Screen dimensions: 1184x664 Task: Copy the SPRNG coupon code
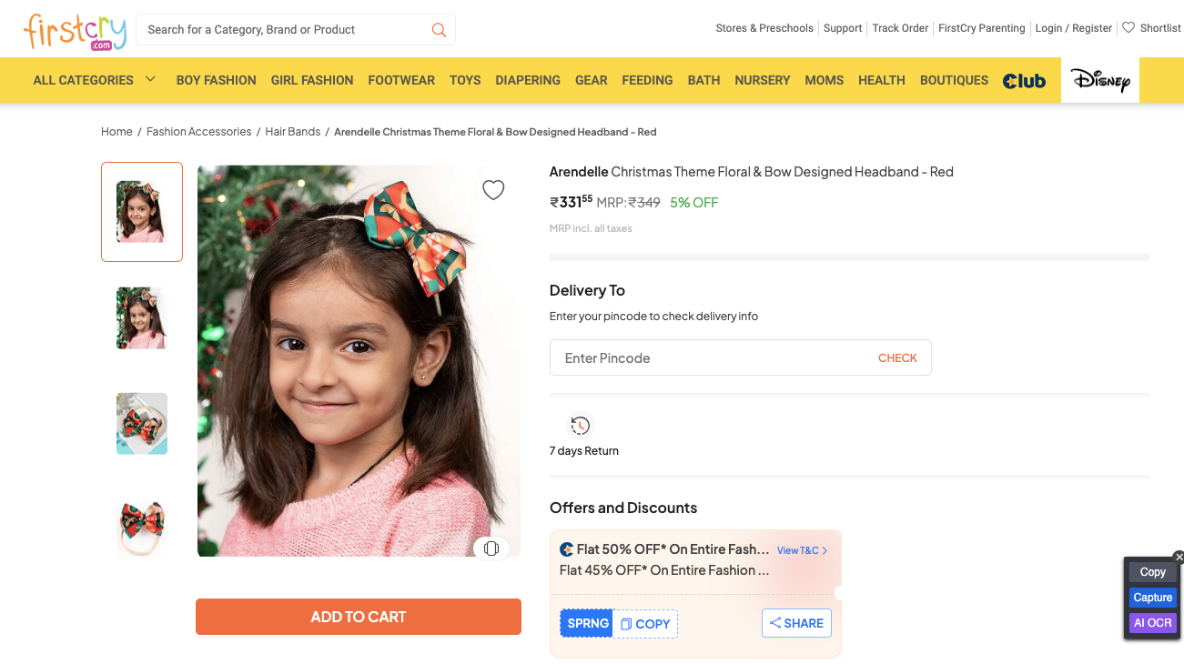(x=645, y=624)
